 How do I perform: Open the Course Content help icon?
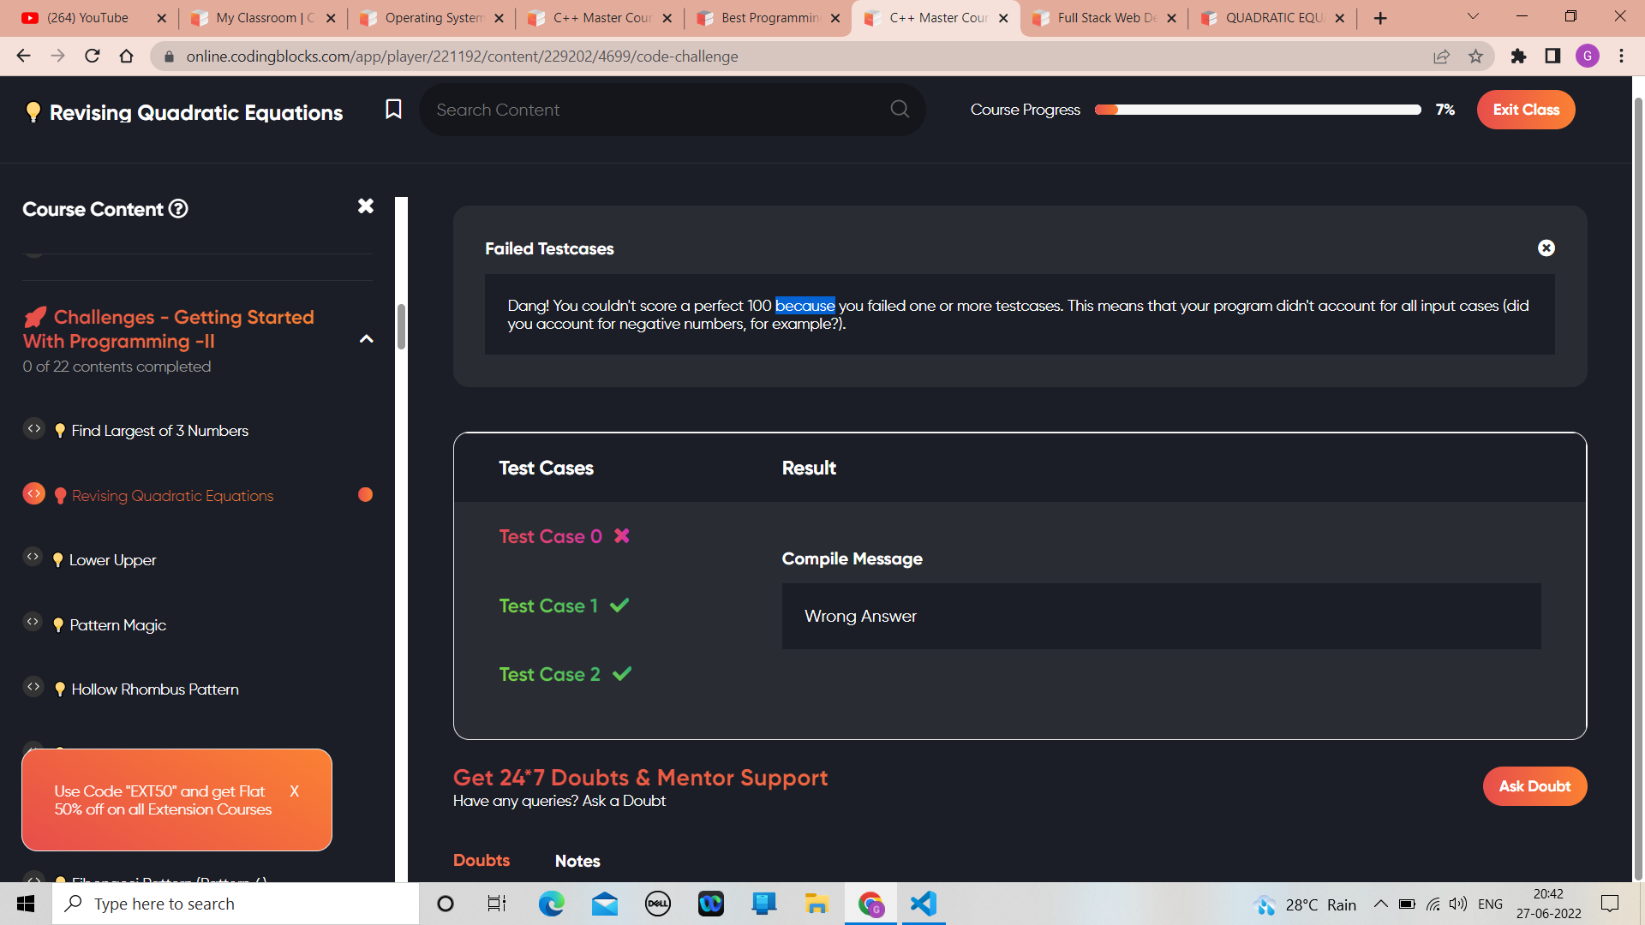(178, 209)
